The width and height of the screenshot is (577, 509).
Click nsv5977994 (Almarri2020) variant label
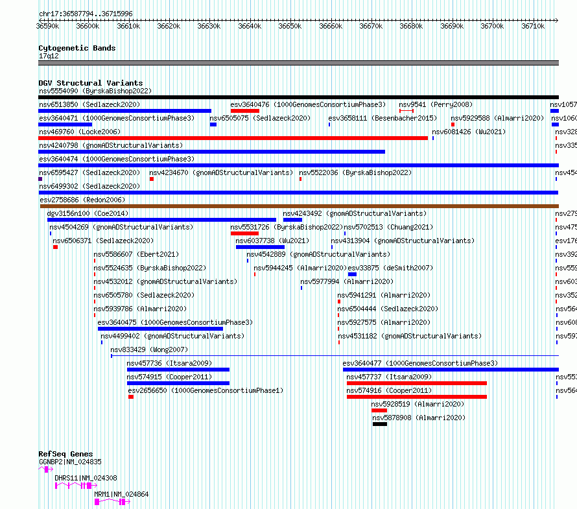point(347,281)
